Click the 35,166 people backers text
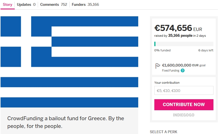Image resolution: width=219 pixels, height=134 pixels. tap(180, 36)
